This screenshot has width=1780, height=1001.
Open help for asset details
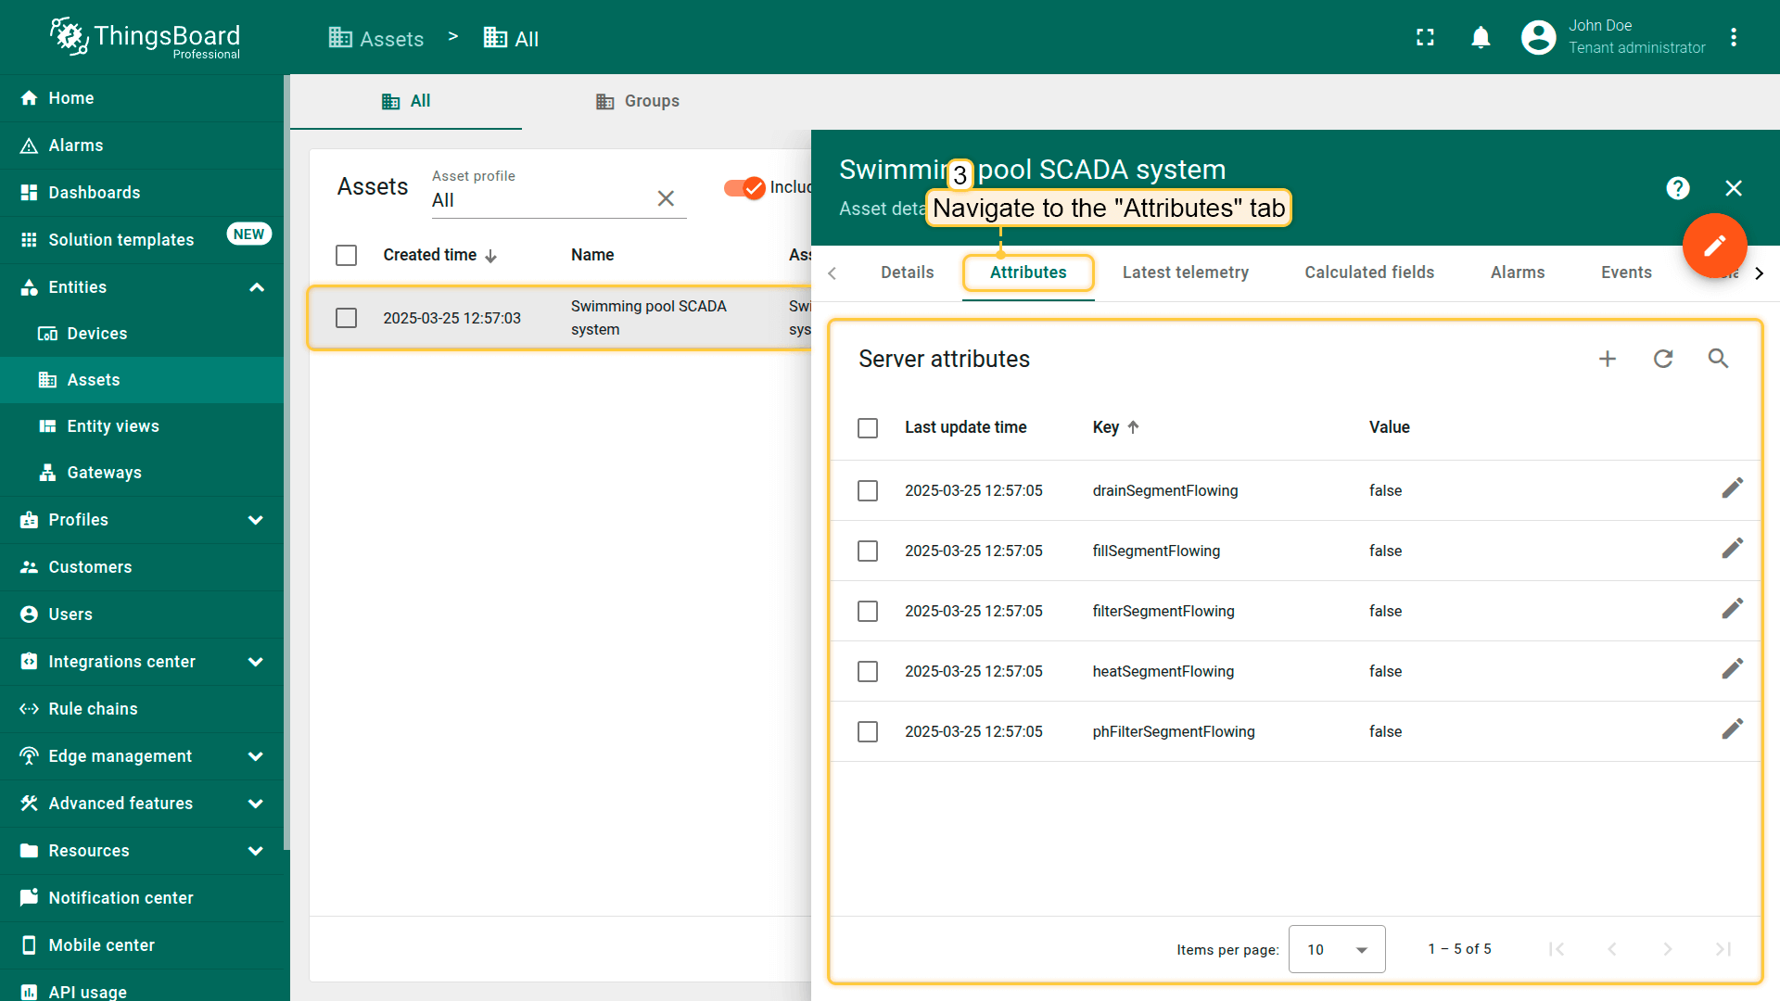pos(1677,188)
